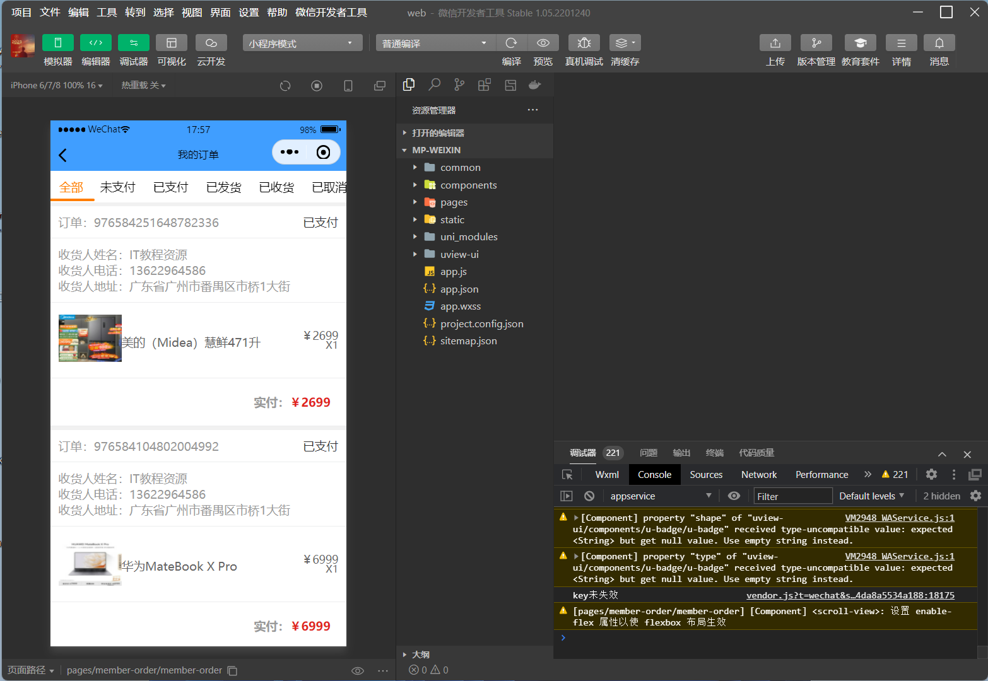Image resolution: width=988 pixels, height=681 pixels.
Task: Open Default levels dropdown
Action: (871, 496)
